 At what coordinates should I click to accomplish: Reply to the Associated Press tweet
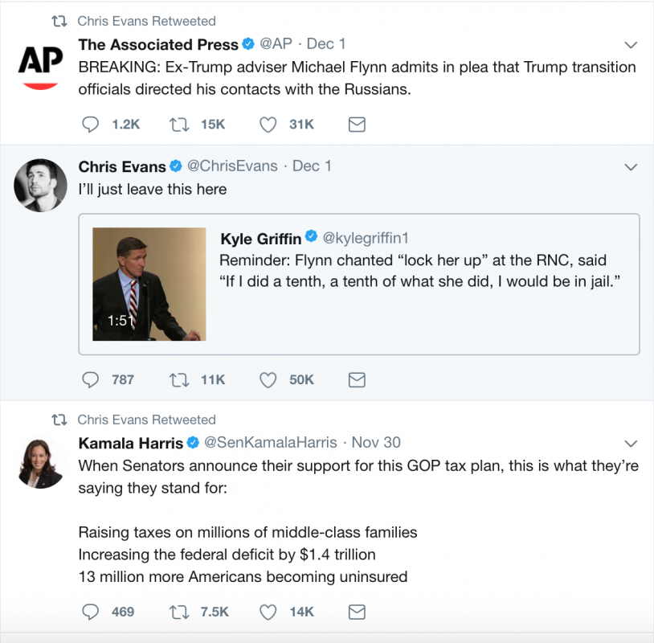[90, 125]
